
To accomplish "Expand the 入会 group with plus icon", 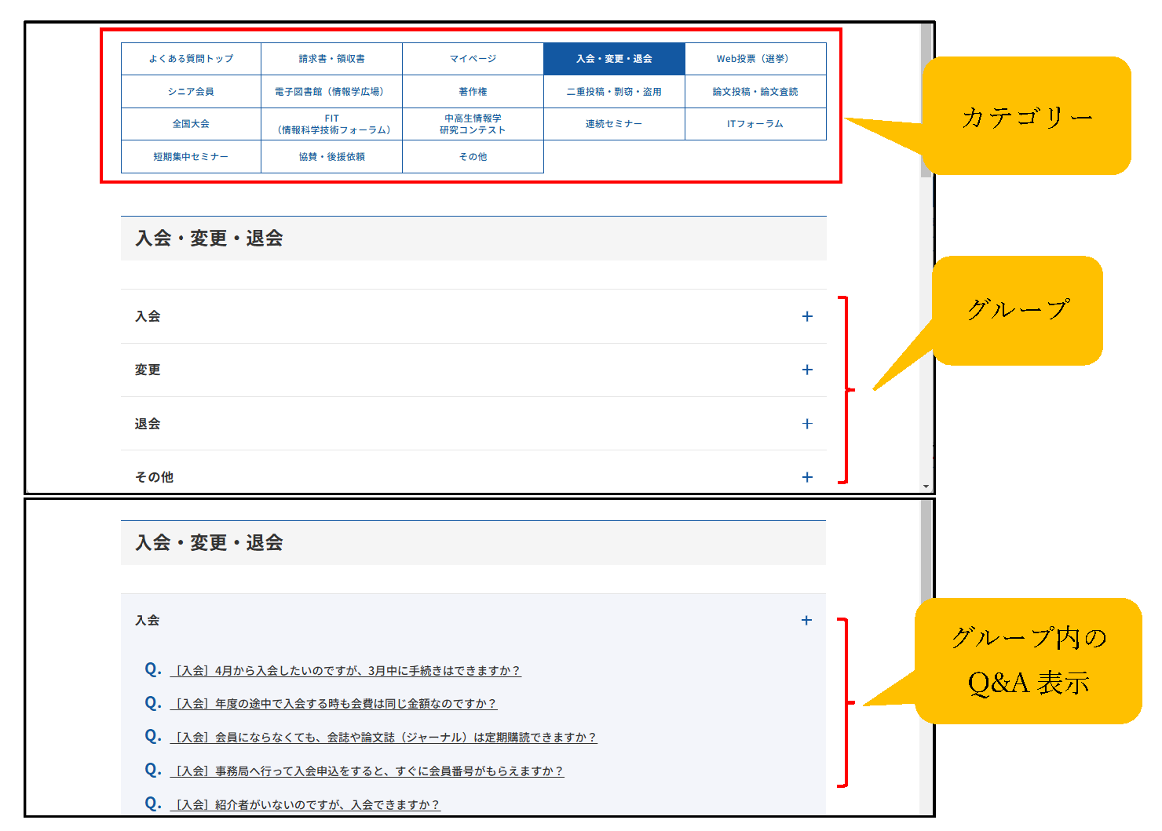I will tap(806, 316).
